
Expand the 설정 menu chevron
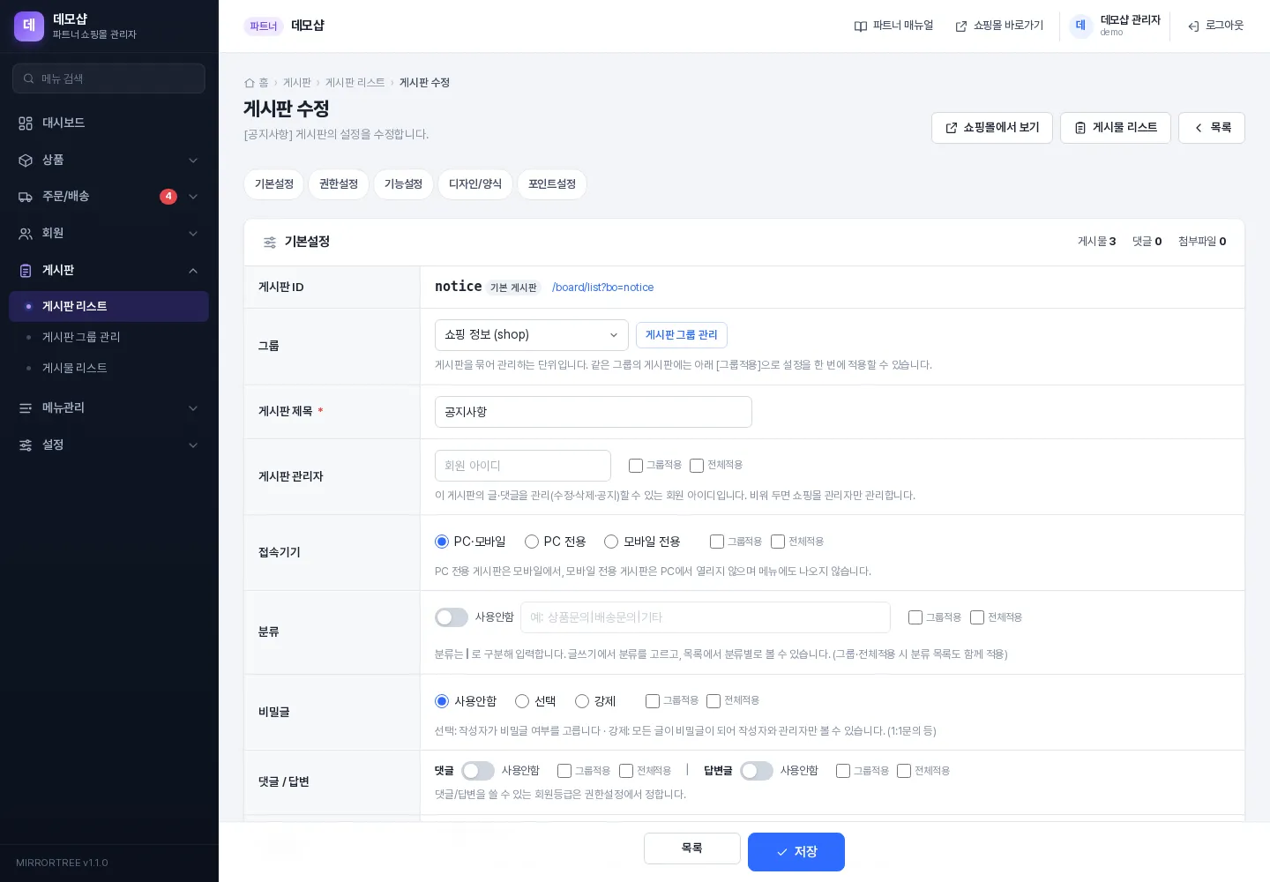click(x=193, y=445)
